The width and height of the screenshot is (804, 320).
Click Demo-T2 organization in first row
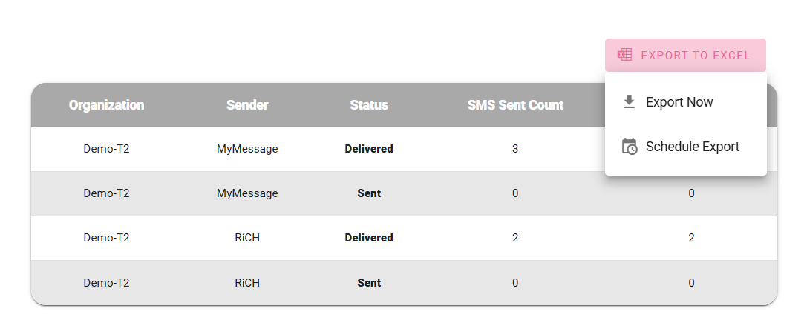[x=107, y=149]
